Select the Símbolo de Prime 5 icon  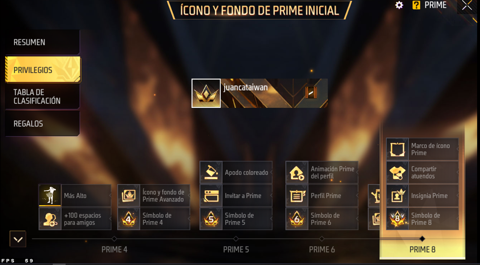(x=211, y=219)
